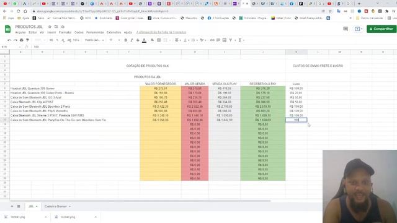Image resolution: width=397 pixels, height=223 pixels.
Task: Open the Ajuda menu
Action: [128, 32]
